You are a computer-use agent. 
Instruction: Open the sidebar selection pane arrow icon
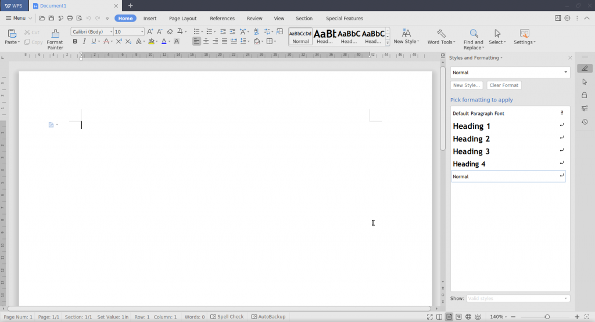click(585, 82)
